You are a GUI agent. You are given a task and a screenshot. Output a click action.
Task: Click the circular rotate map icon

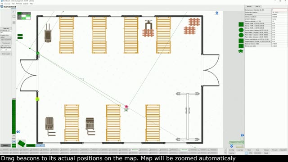pos(14,17)
